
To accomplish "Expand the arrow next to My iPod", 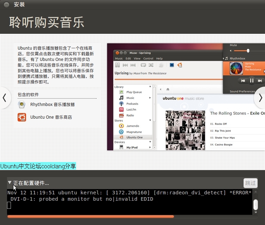I will (x=150, y=147).
